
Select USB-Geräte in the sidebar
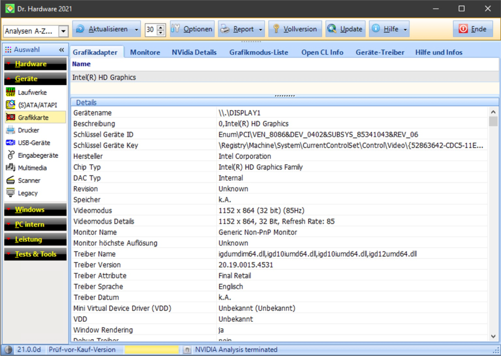34,142
